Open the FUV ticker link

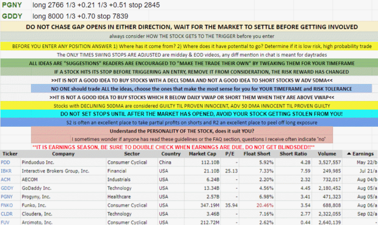pyautogui.click(x=5, y=222)
